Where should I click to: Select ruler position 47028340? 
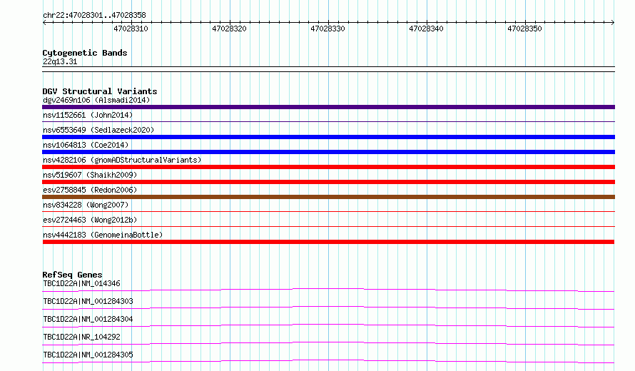pyautogui.click(x=426, y=29)
